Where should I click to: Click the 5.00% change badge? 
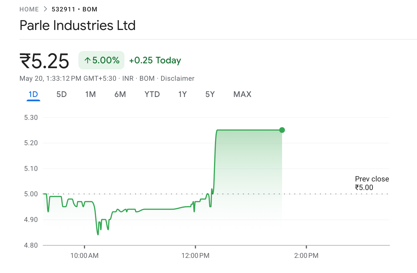[x=101, y=60]
